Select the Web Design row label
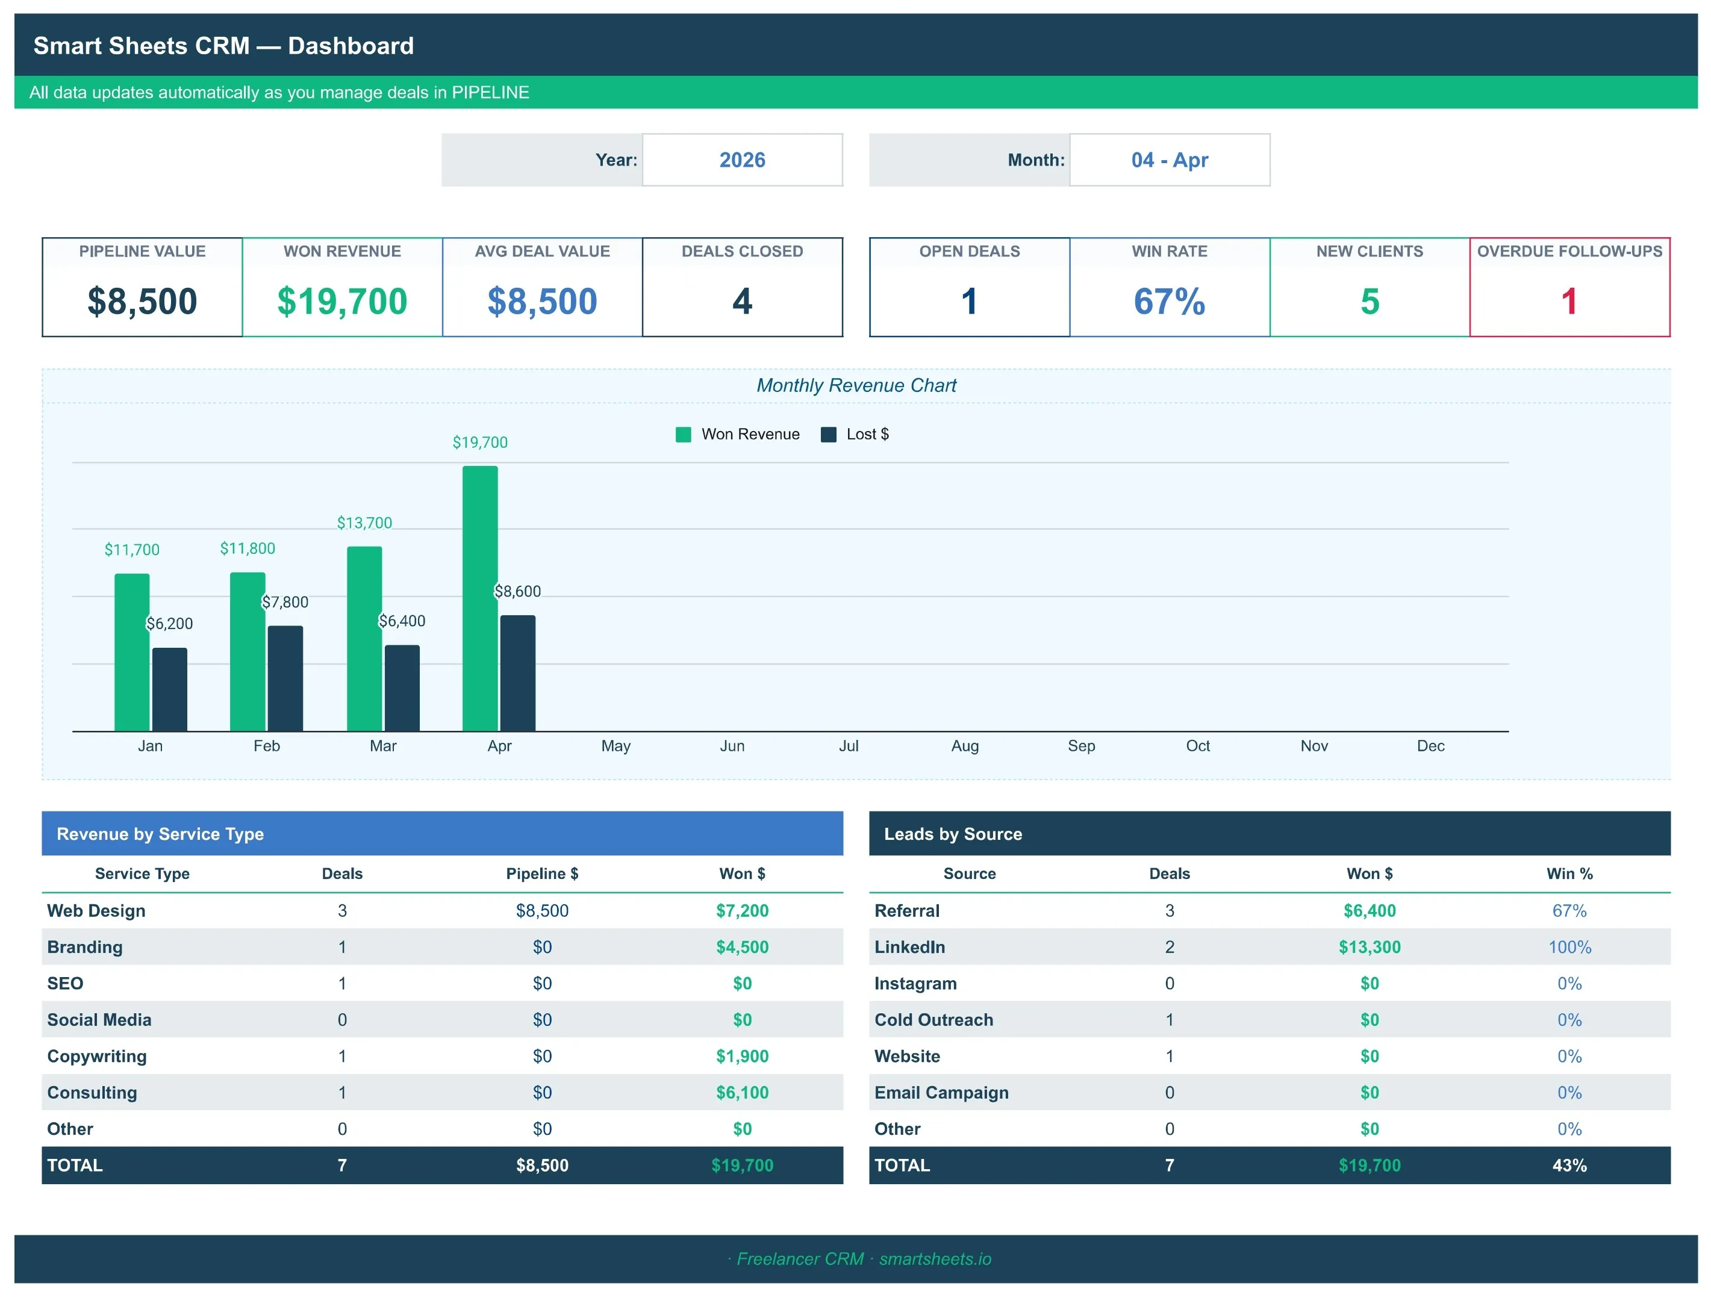Screen dimensions: 1711x1304 point(96,910)
